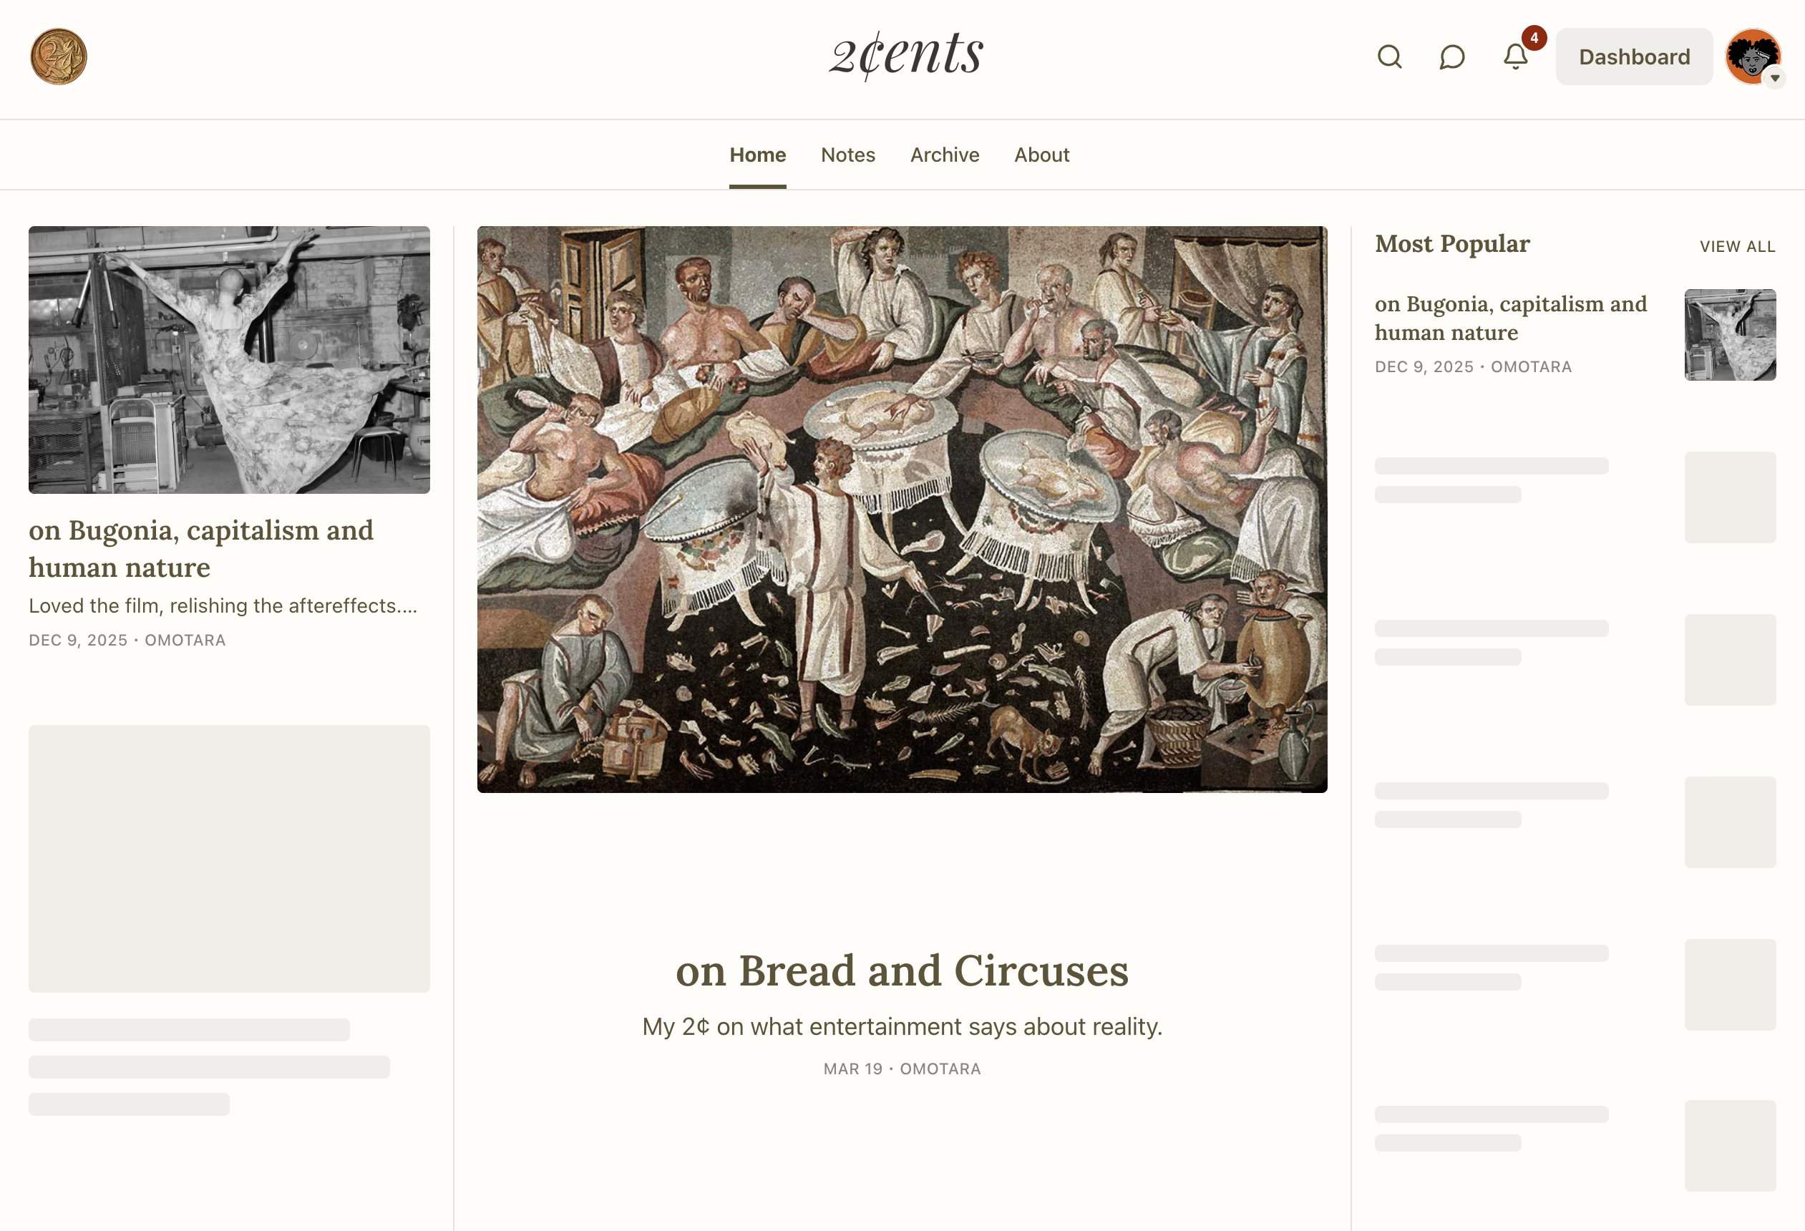Switch to the Notes tab
Viewport: 1805px width, 1231px height.
coord(847,155)
